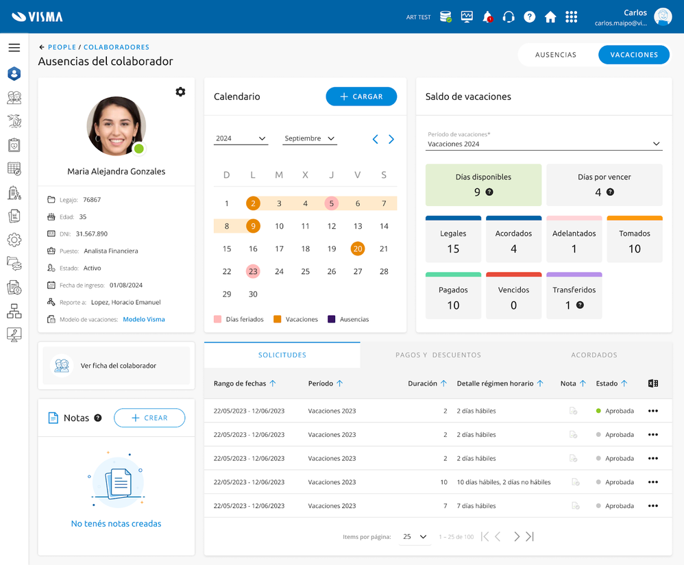Viewport: 684px width, 565px height.
Task: Export table with the Excel icon
Action: tap(653, 384)
